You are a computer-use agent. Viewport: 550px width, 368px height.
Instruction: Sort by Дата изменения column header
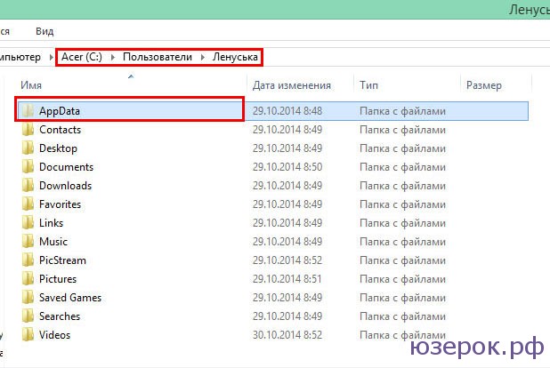[x=292, y=85]
